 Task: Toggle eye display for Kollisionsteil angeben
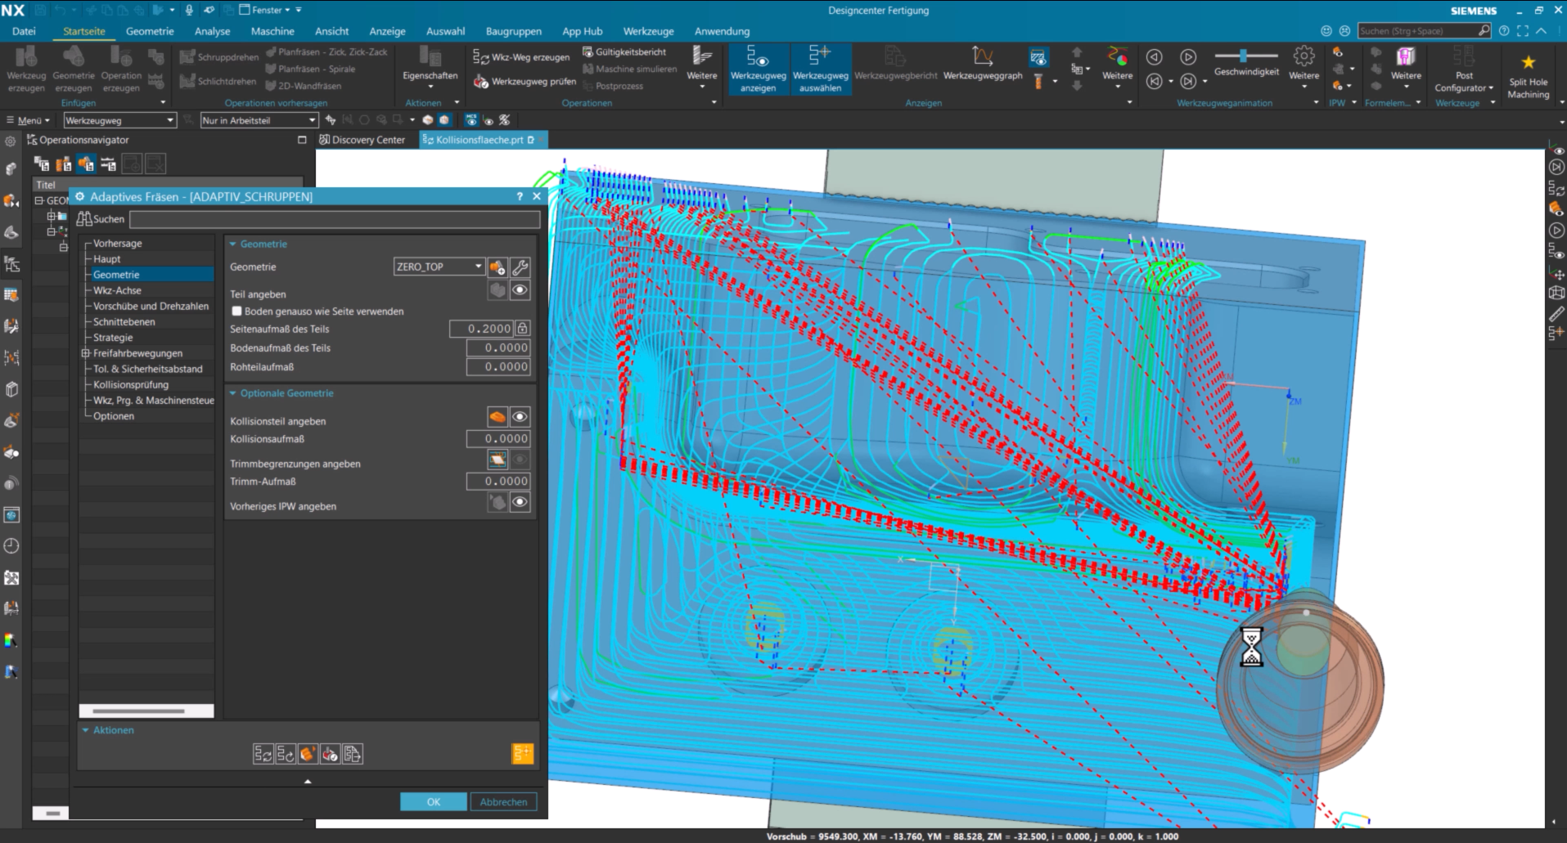coord(520,417)
